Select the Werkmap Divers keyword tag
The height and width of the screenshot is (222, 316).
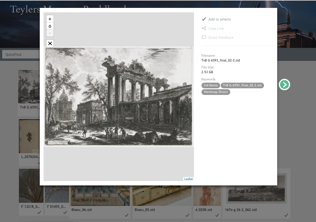216,92
